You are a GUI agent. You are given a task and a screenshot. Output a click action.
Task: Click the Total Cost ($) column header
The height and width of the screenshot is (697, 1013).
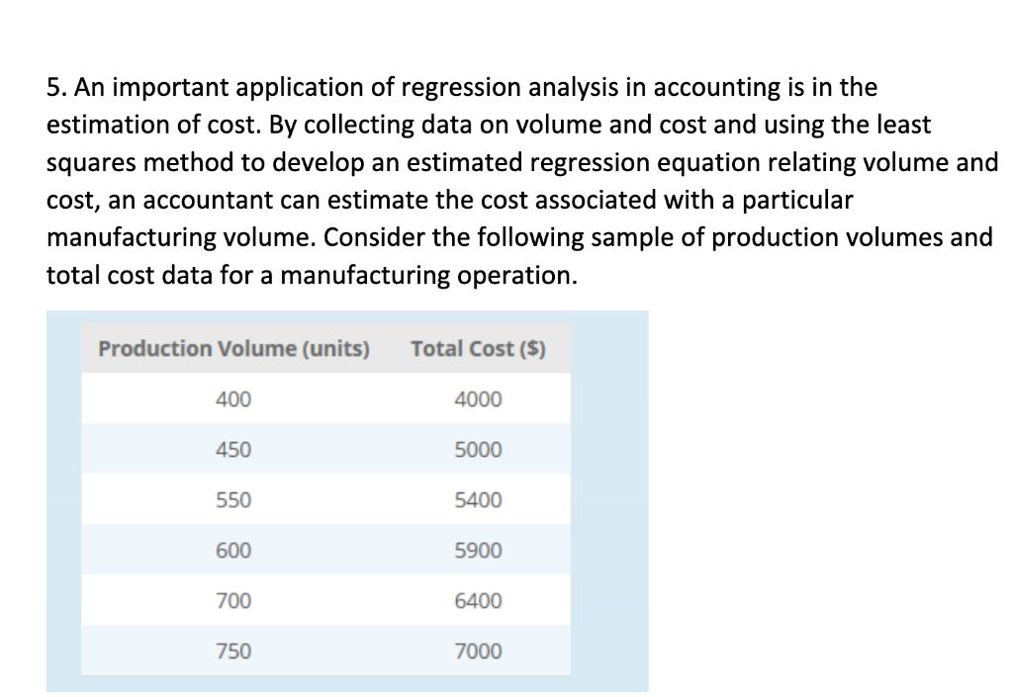pos(478,348)
